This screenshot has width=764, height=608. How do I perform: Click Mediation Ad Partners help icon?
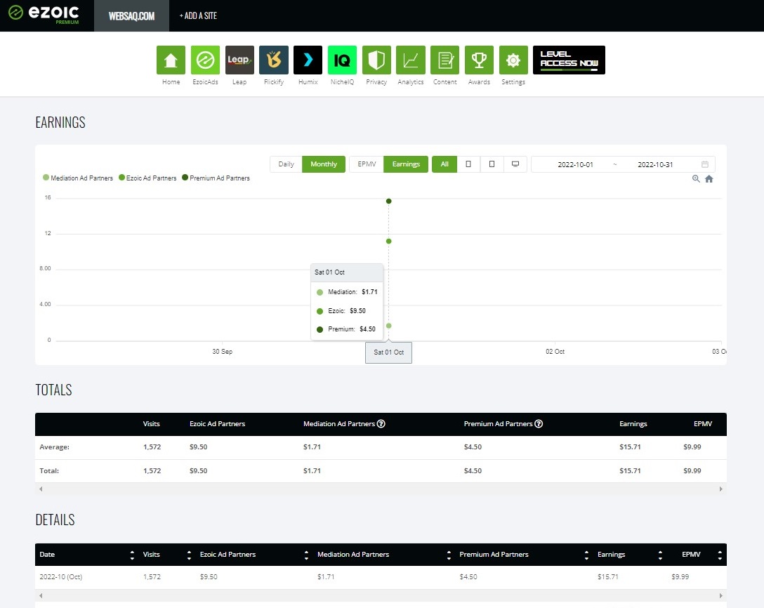tap(381, 424)
